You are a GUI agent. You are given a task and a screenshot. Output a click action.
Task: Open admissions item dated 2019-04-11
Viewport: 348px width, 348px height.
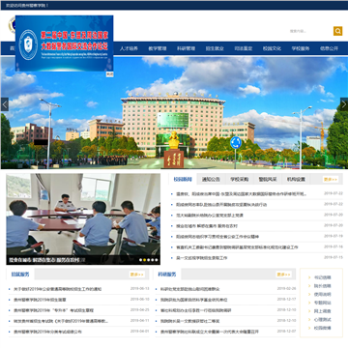point(61,321)
